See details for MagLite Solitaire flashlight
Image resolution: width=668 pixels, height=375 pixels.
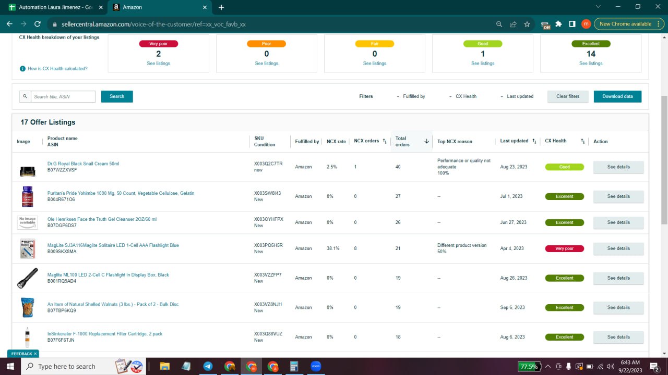point(618,248)
